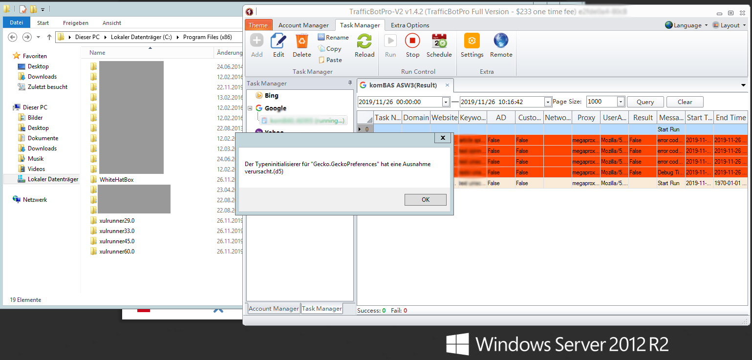Viewport: 752px width, 360px height.
Task: Open the Theme tab
Action: 258,25
